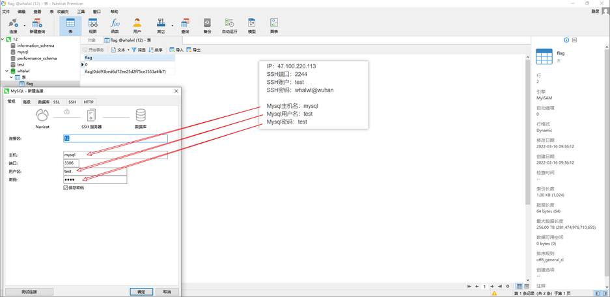Screen dimensions: 610x297
Task: Collapse the 表 (Tables) tree node
Action: coord(11,77)
